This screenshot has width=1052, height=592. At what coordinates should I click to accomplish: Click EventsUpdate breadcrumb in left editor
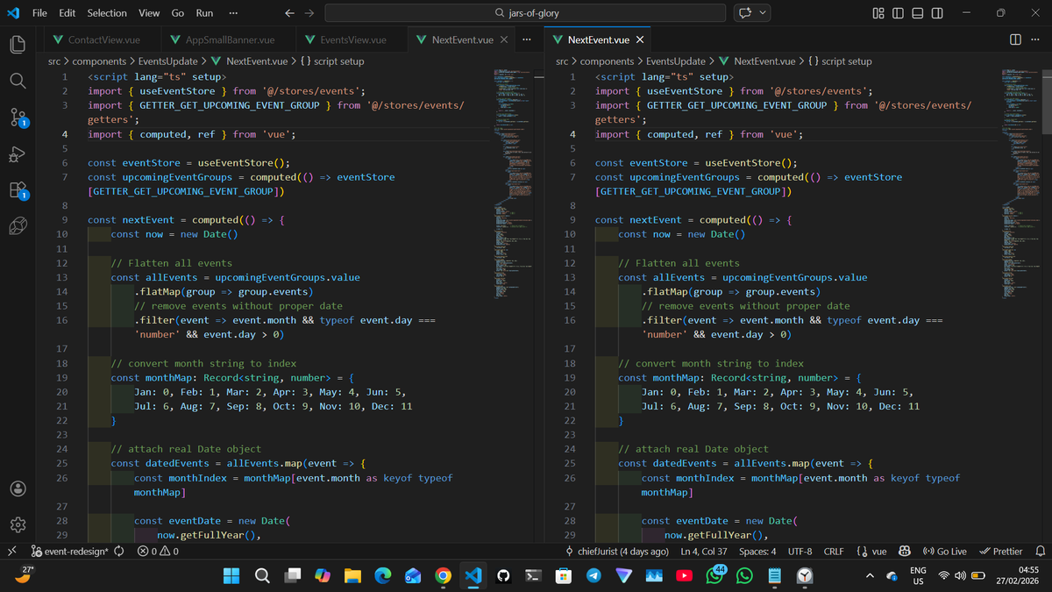169,61
